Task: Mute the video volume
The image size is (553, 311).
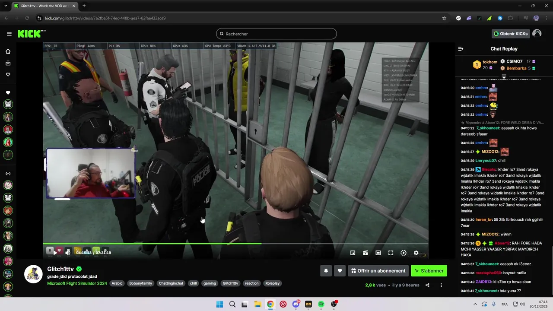Action: click(x=68, y=252)
